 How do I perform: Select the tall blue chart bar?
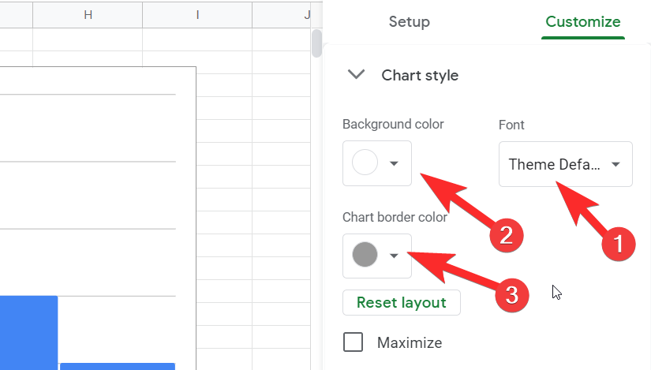click(28, 331)
